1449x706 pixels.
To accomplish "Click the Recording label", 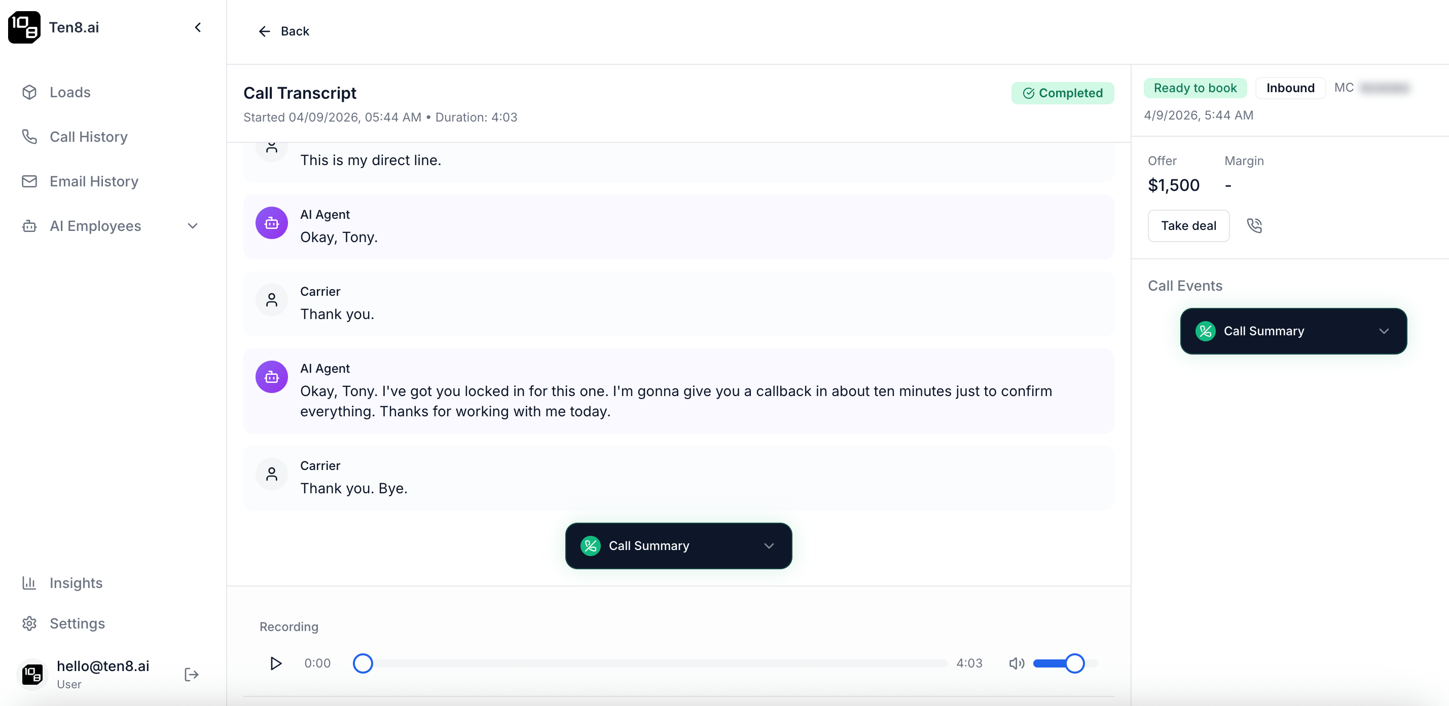I will click(x=288, y=627).
